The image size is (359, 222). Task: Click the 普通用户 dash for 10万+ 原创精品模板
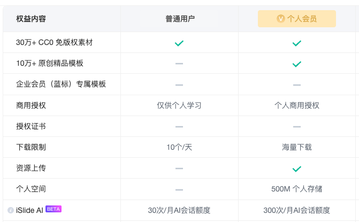tap(179, 64)
